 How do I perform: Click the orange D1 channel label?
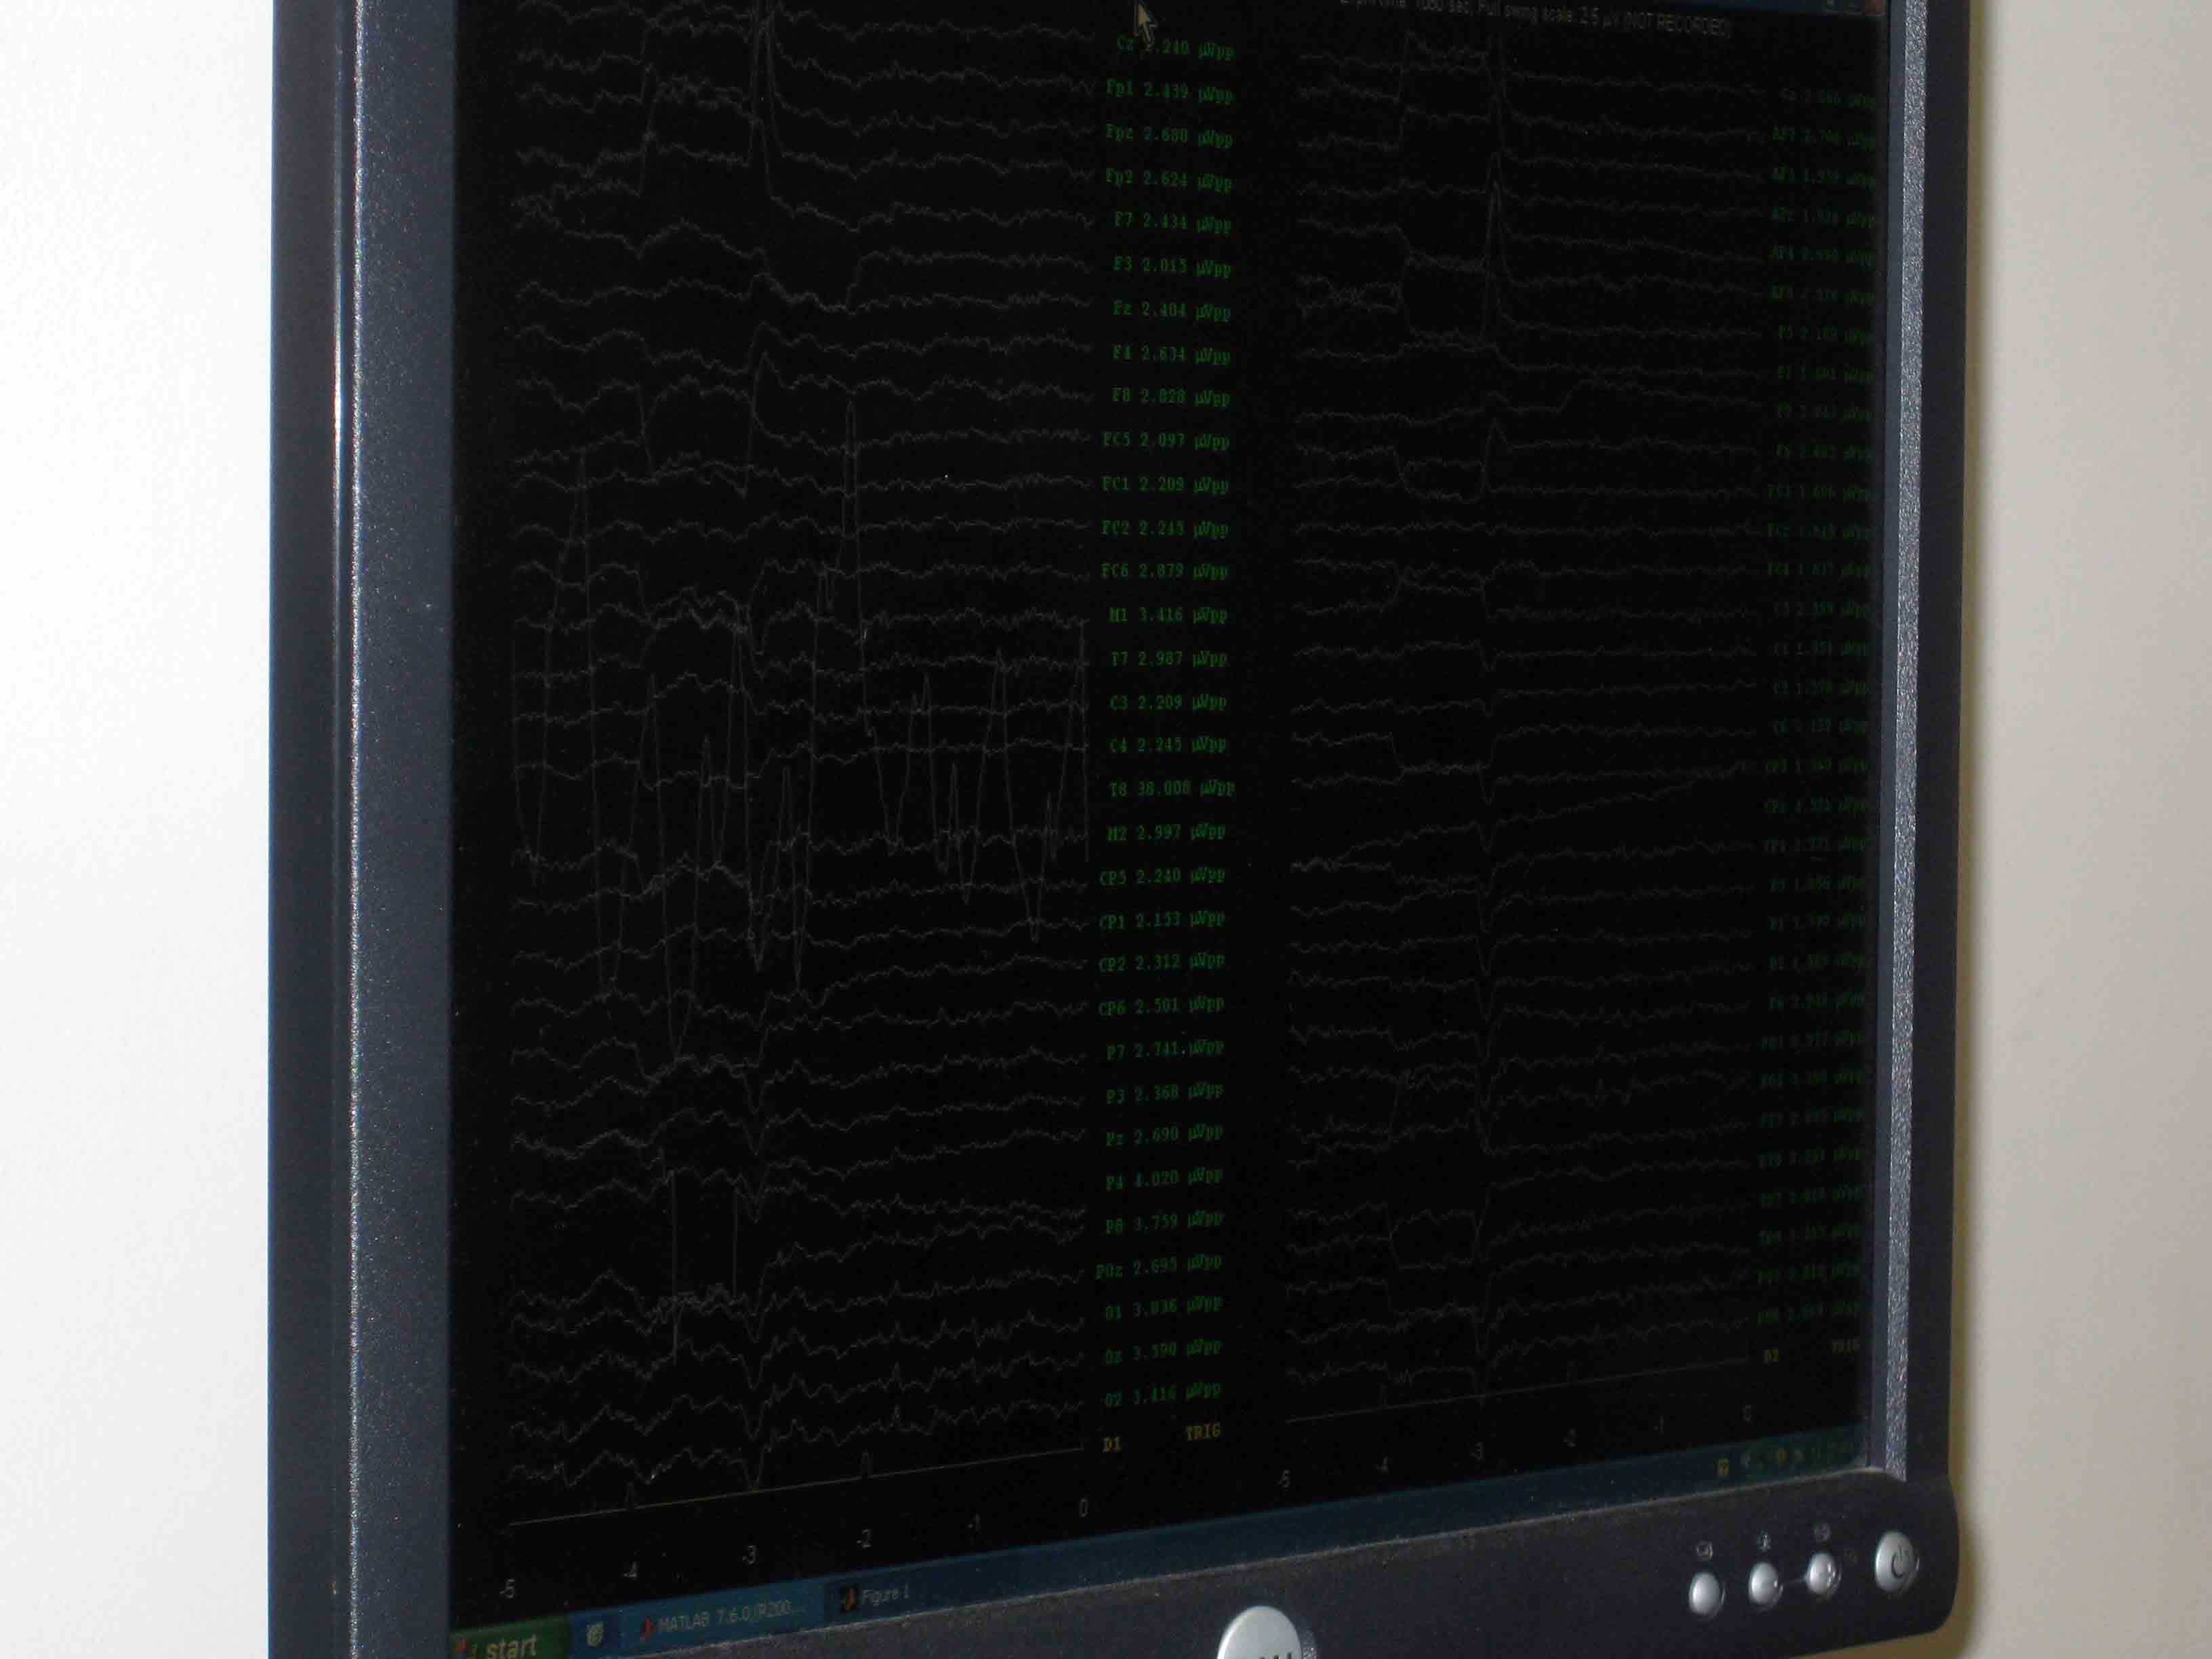pos(1111,1444)
